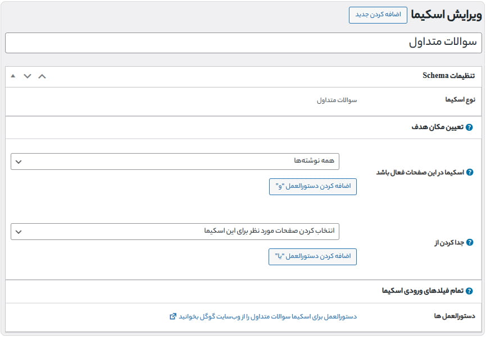Click the horizontal scrollbar at the bottom
Screen dimensions: 486x337
pyautogui.click(x=243, y=334)
